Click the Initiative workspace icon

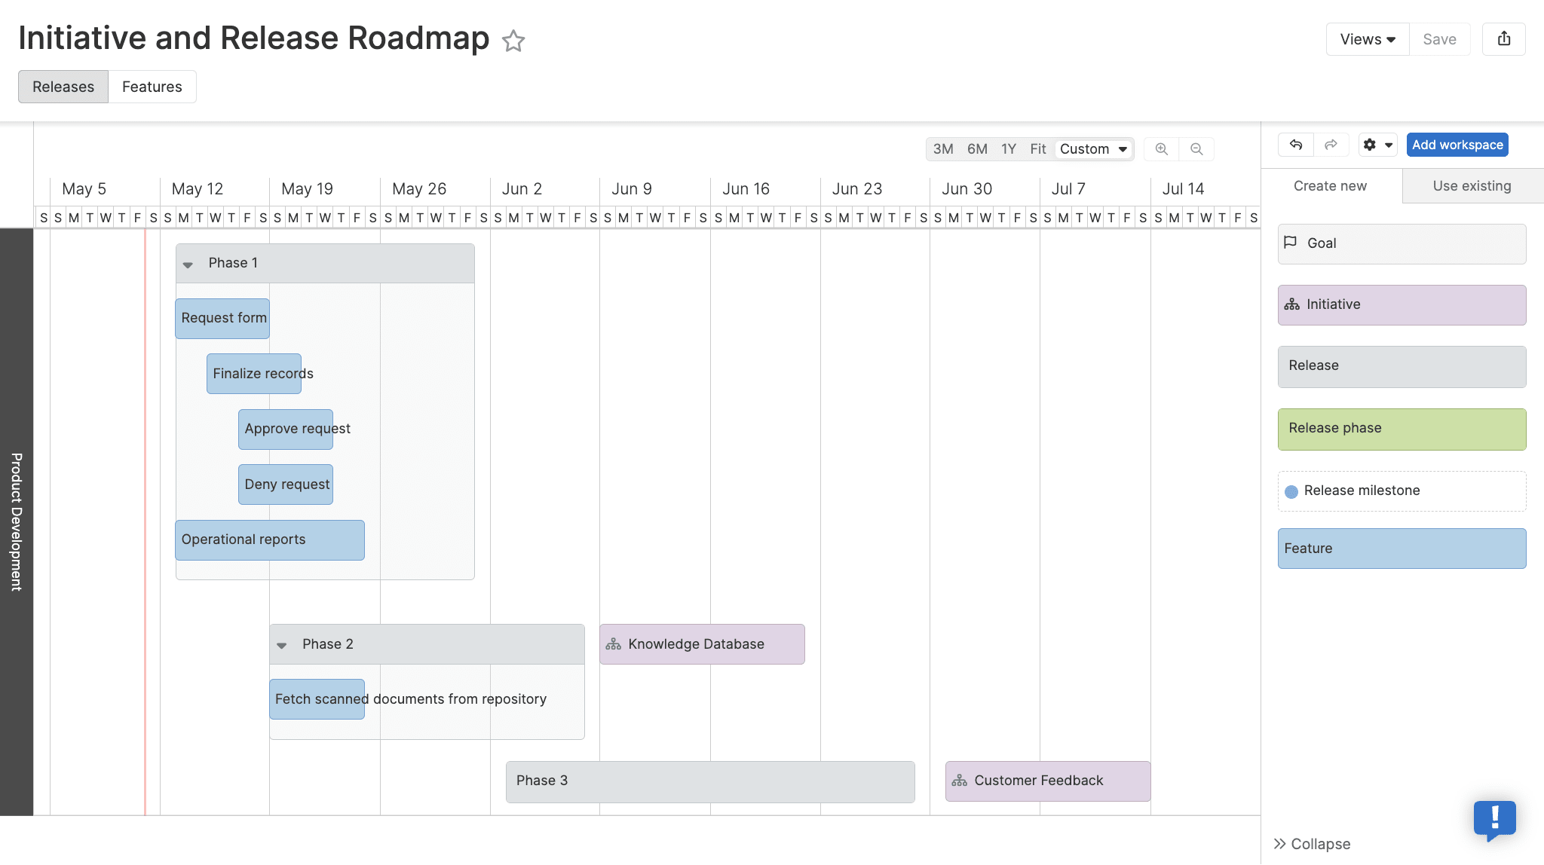1293,303
